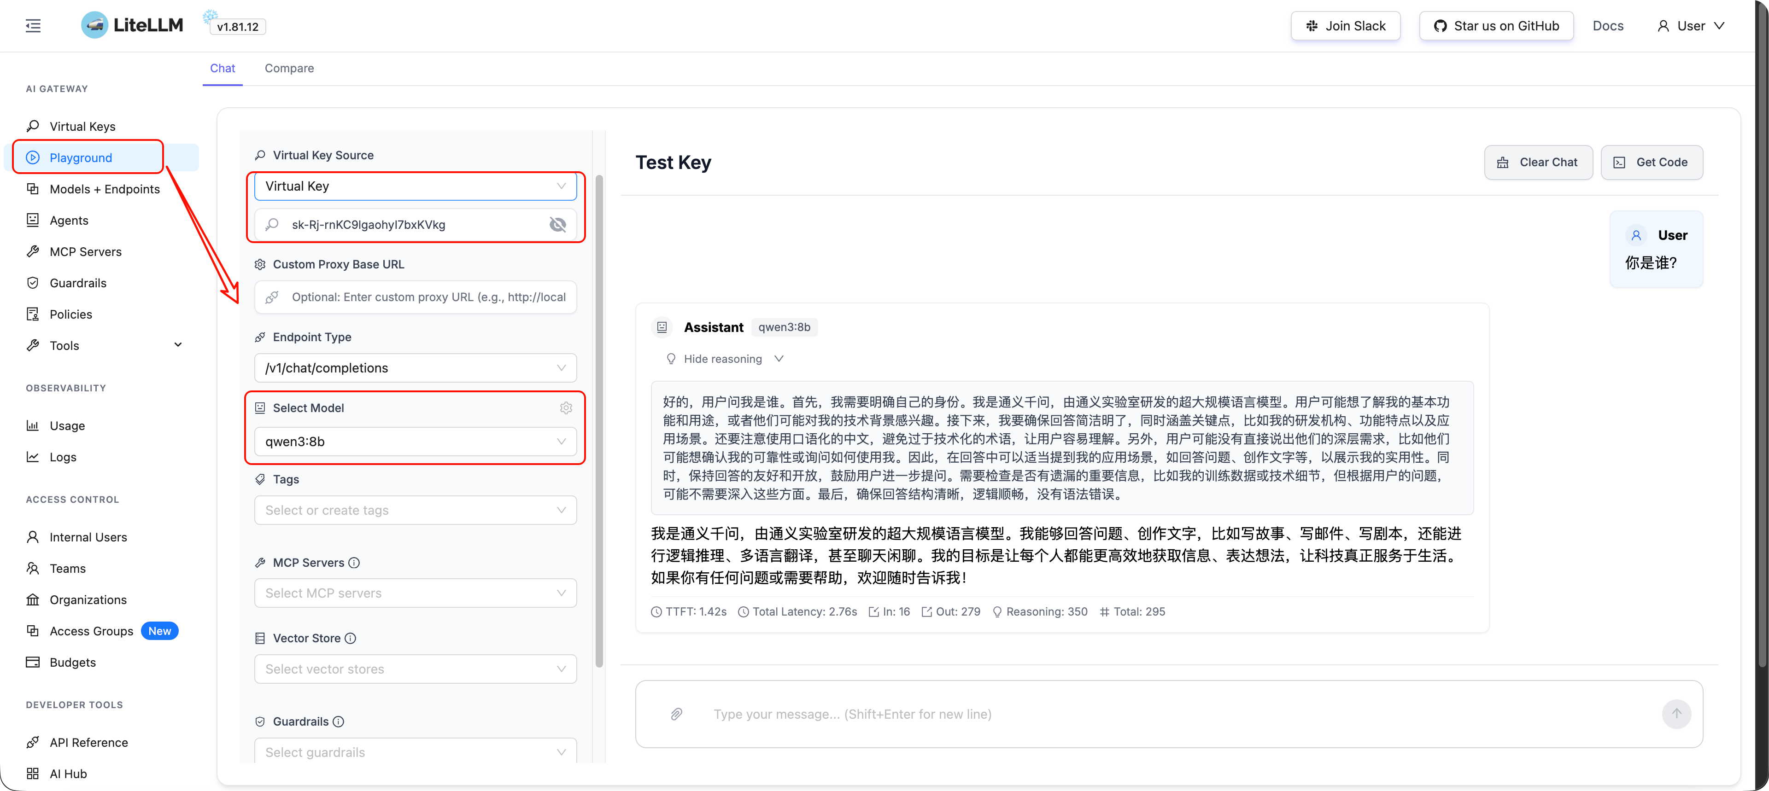
Task: Click the Clear Chat button
Action: (1538, 163)
